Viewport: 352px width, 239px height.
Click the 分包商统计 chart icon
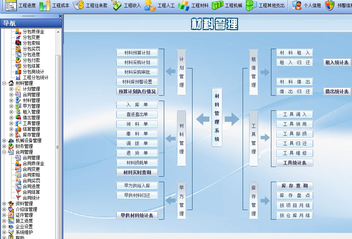point(18,72)
